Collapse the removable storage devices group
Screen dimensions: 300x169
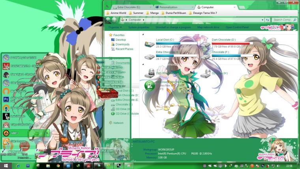coord(143,65)
